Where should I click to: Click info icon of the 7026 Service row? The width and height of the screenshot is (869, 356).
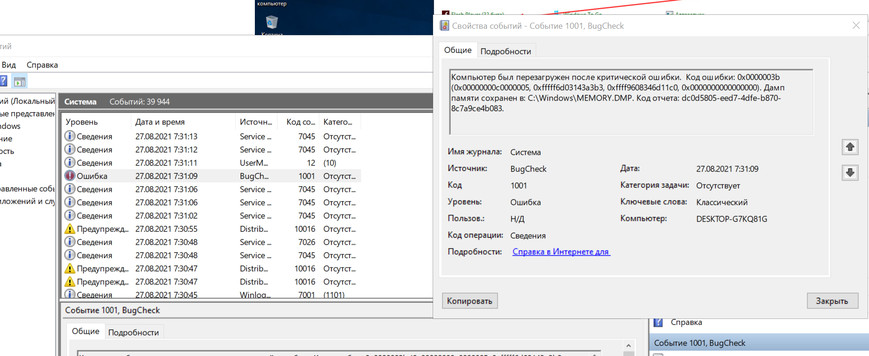point(70,242)
